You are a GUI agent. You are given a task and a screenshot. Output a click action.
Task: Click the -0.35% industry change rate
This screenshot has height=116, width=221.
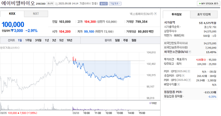point(212,97)
